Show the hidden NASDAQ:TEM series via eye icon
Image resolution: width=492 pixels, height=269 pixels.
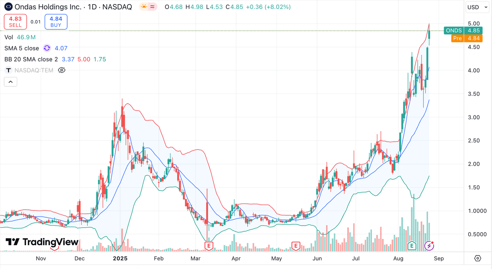(x=62, y=70)
